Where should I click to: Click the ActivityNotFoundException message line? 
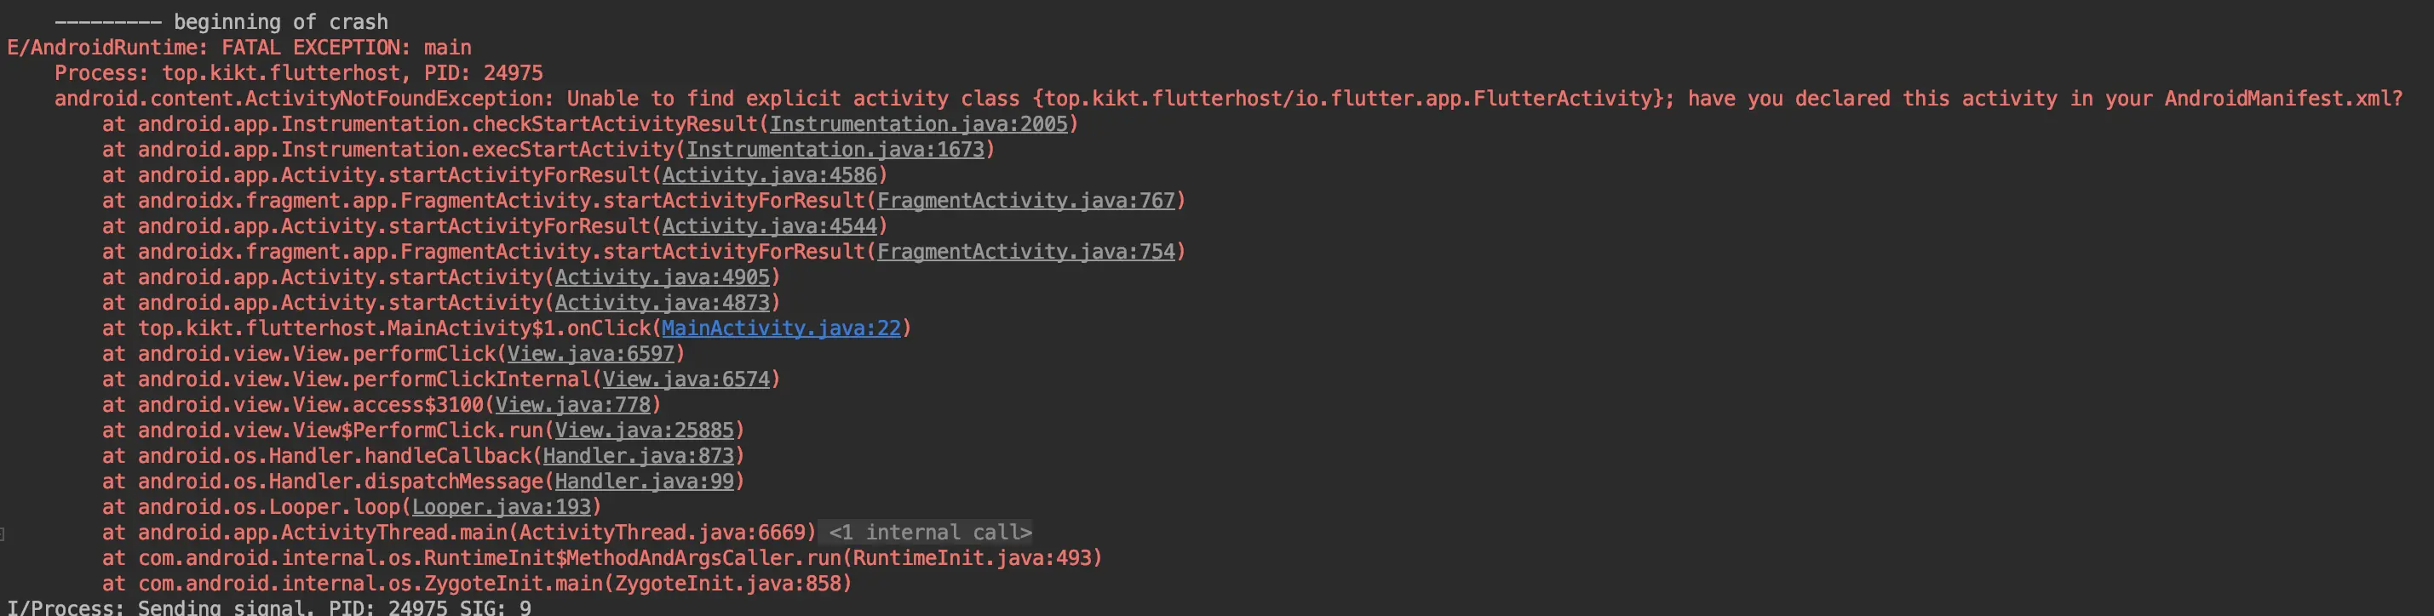[x=1228, y=99]
